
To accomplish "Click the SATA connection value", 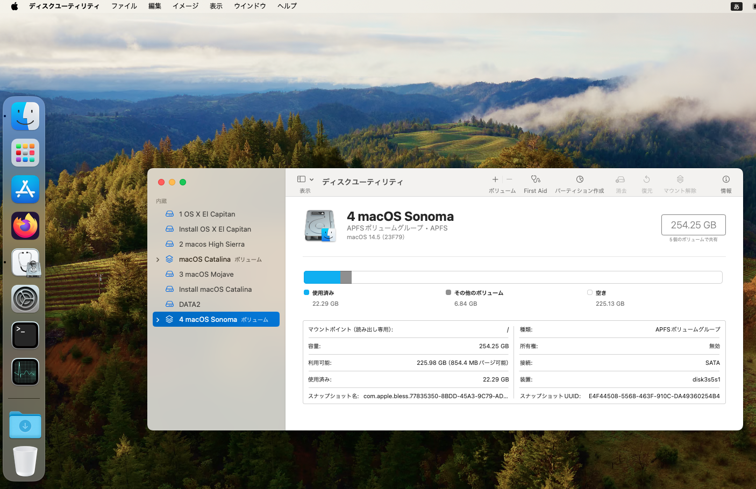I will pos(712,363).
